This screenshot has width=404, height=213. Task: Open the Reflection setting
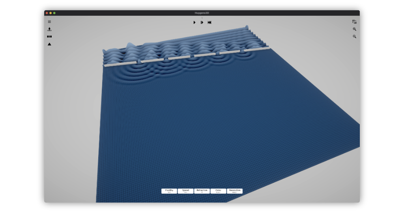pyautogui.click(x=202, y=191)
